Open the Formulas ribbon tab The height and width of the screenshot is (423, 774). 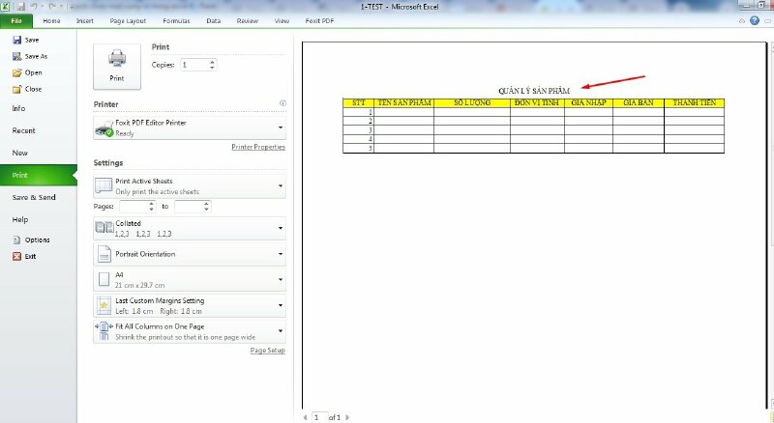(x=174, y=19)
